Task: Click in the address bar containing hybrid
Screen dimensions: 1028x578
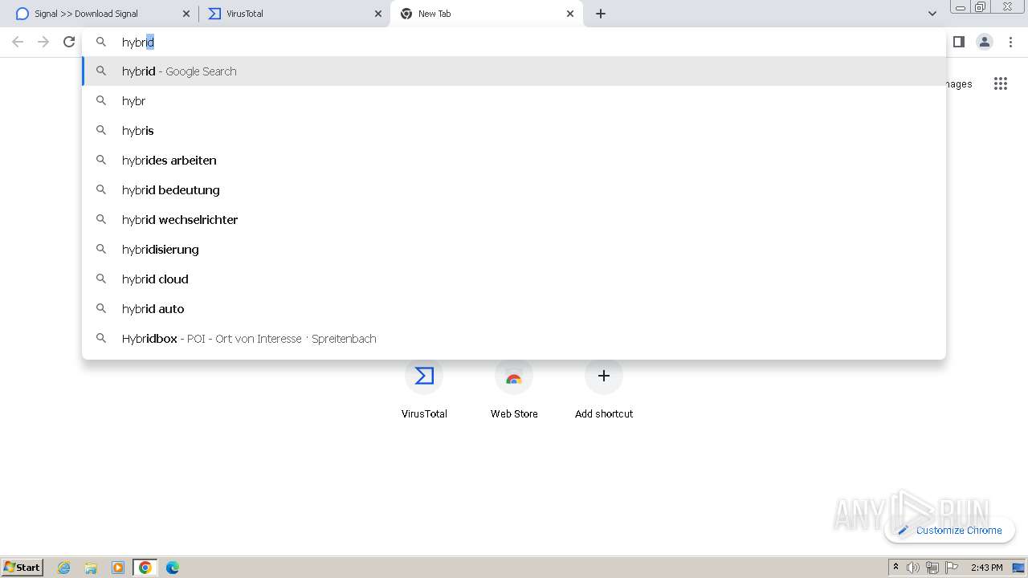Action: 514,42
